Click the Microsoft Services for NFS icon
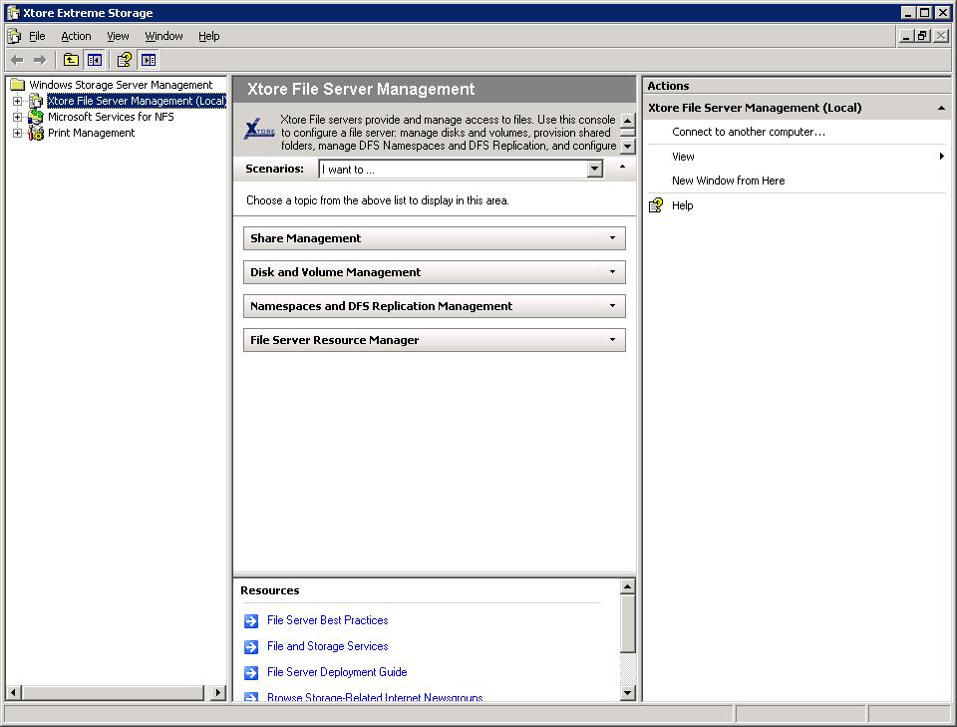 point(36,117)
